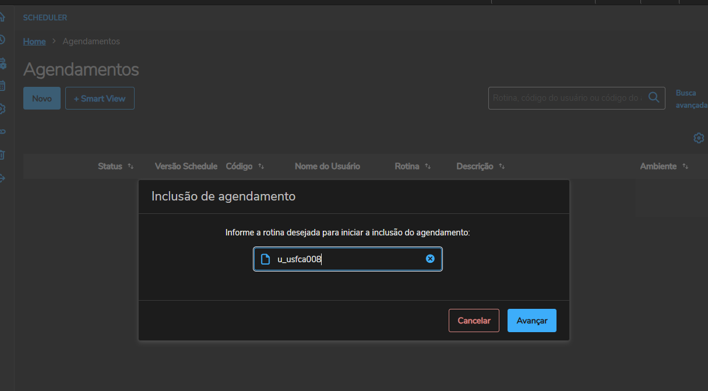708x391 pixels.
Task: Click the Nome do Usuário column header
Action: click(327, 167)
